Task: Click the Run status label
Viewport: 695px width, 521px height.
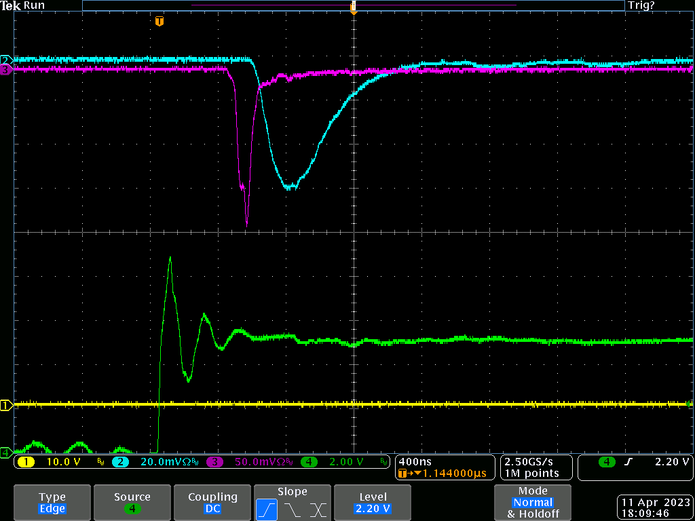Action: click(34, 5)
